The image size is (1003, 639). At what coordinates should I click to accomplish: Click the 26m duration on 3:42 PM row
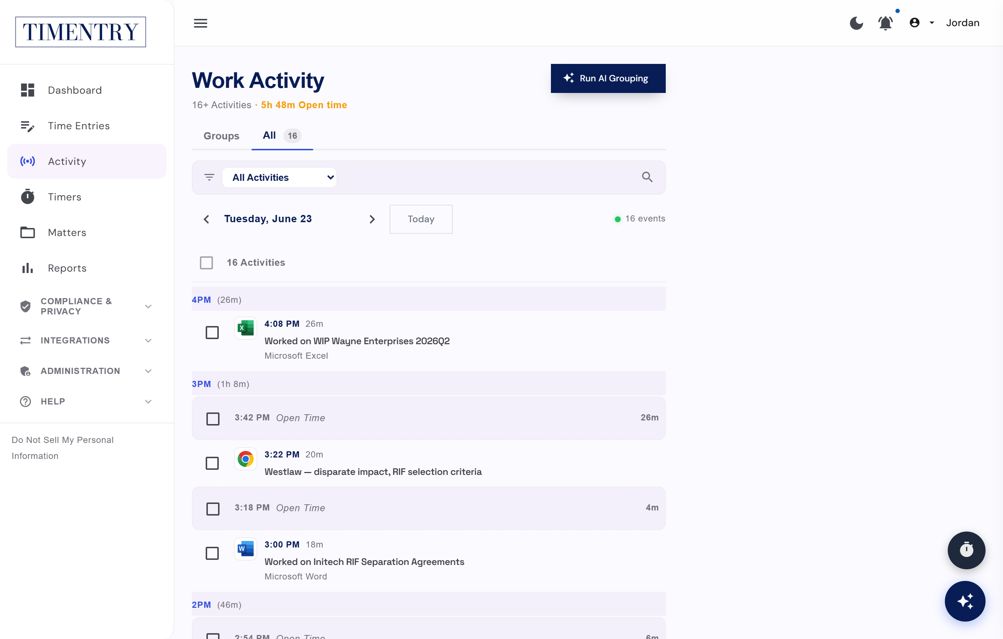click(x=649, y=418)
